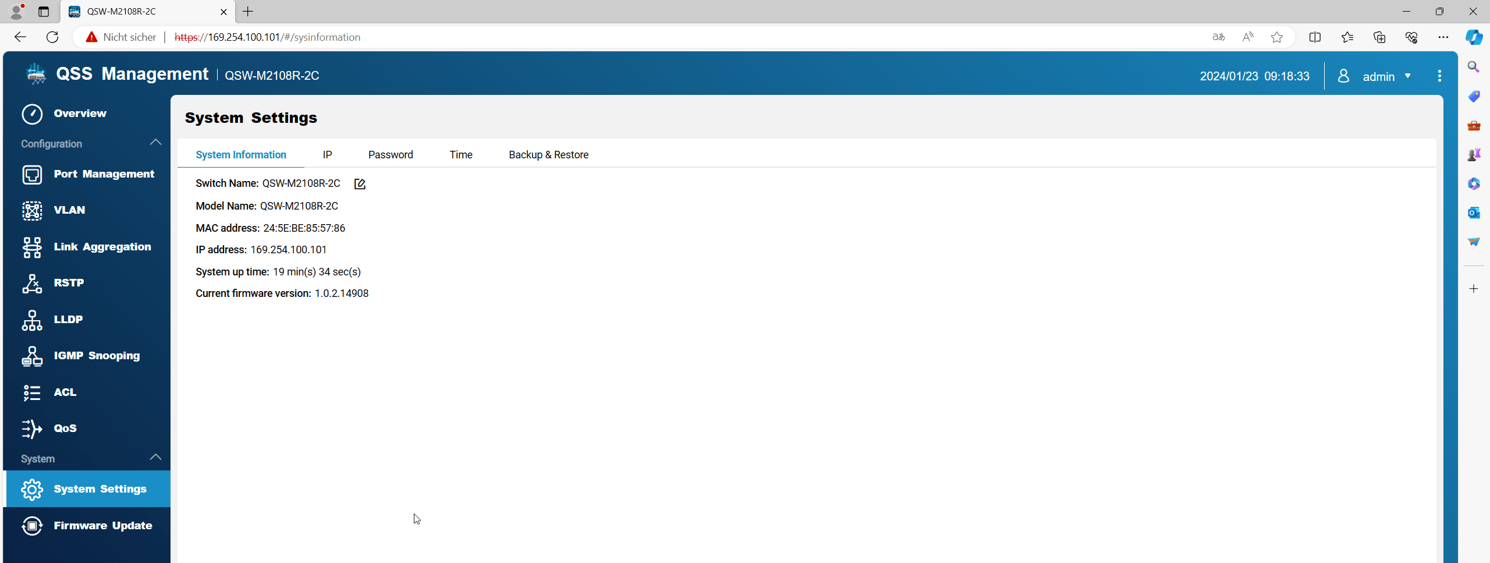Open browser Collections

pos(1379,37)
